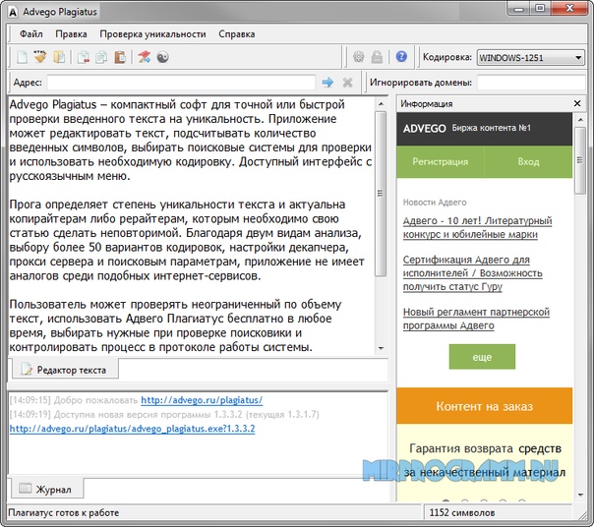594x527 pixels.
Task: Click the HTML cleanup brush icon
Action: click(x=39, y=57)
